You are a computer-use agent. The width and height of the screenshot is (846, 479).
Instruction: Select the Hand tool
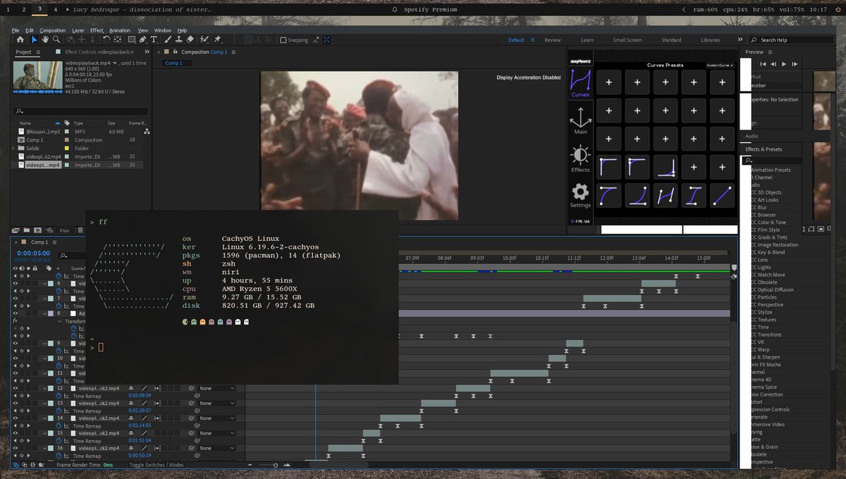coord(45,39)
